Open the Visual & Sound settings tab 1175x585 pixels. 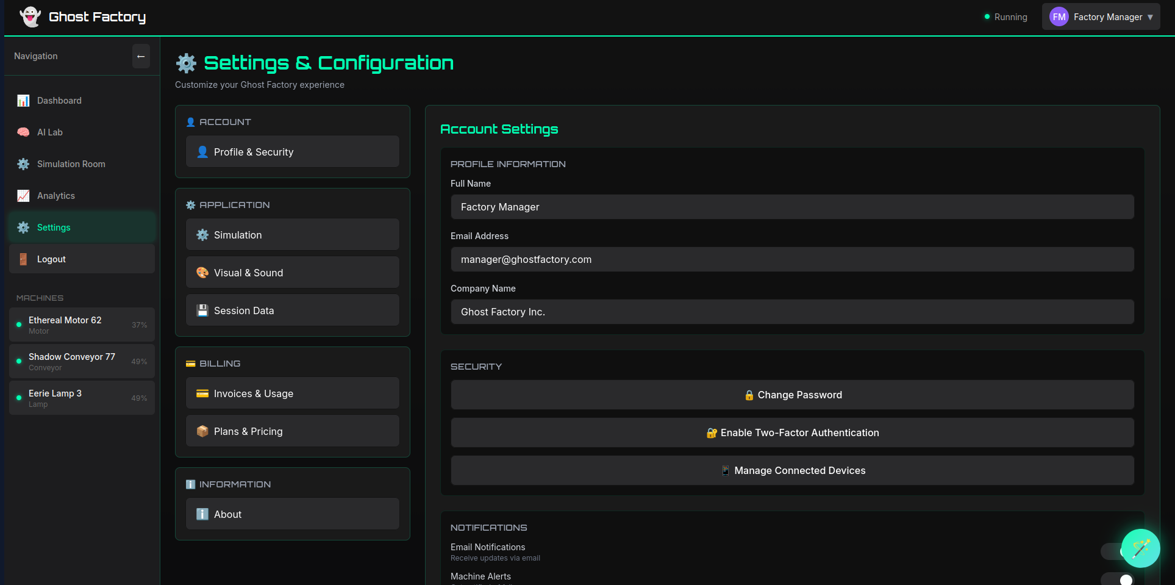pos(293,273)
